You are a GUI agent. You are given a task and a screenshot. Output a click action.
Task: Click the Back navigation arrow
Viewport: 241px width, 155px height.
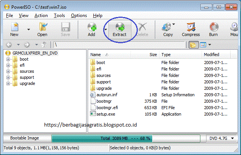coord(9,45)
